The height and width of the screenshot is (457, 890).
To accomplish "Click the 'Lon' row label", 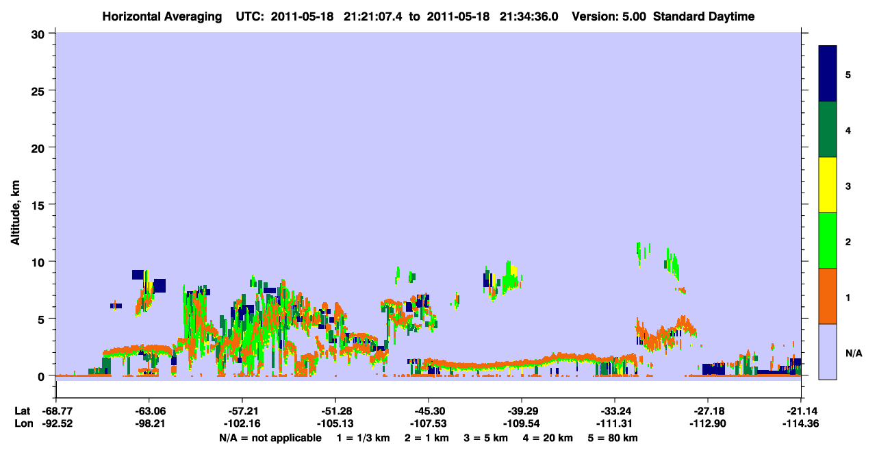I will pos(23,423).
